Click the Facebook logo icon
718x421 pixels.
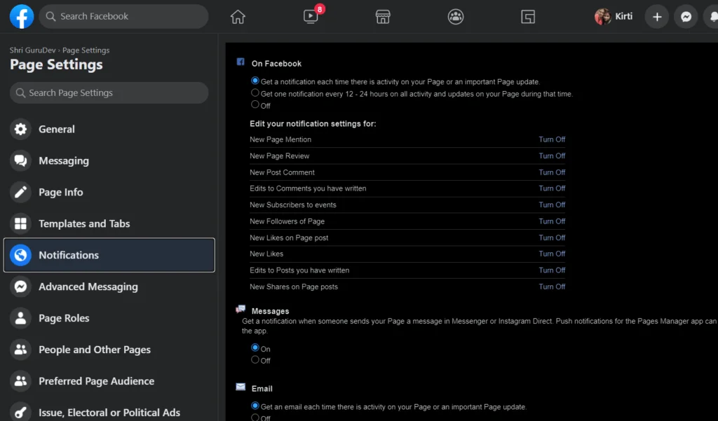(x=22, y=16)
